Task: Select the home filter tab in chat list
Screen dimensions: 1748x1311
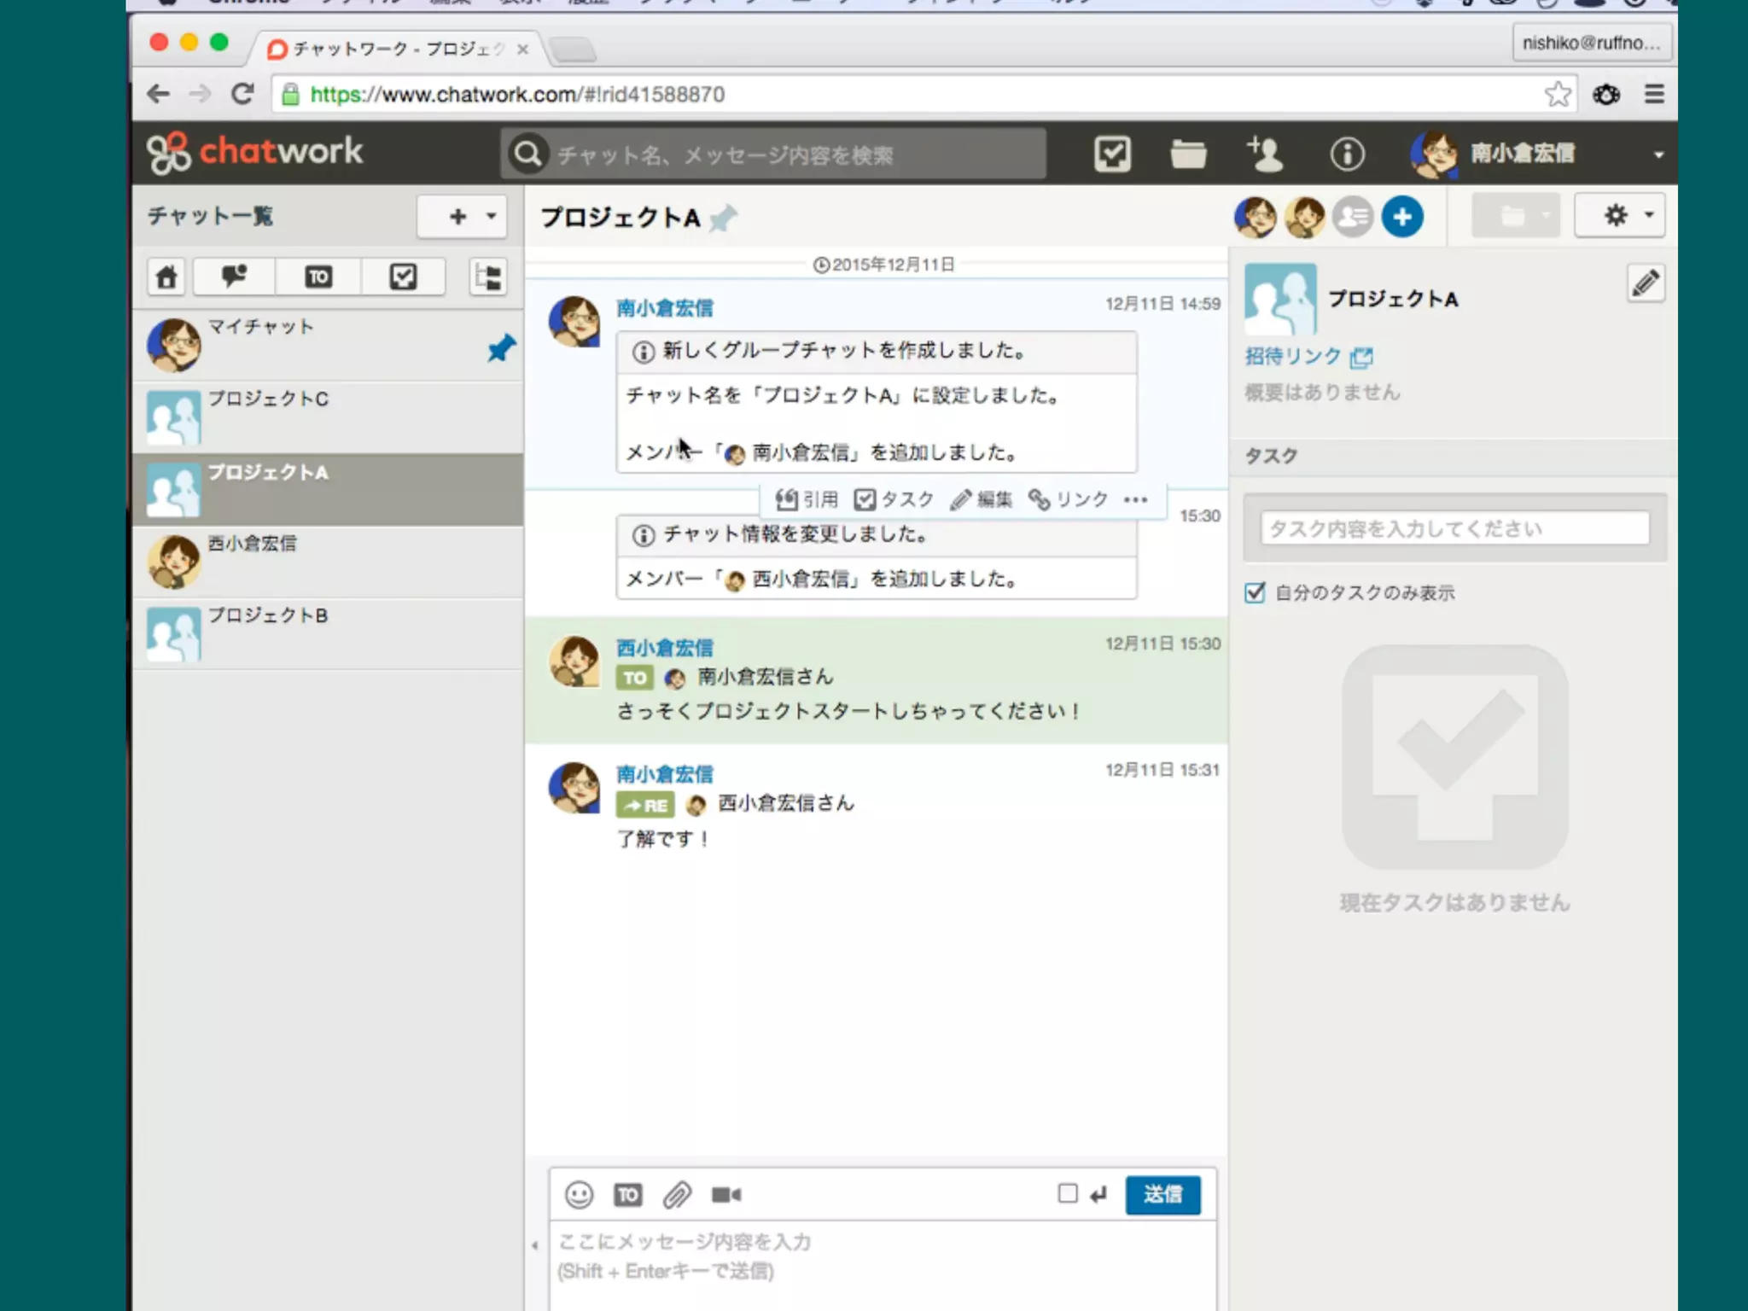Action: pyautogui.click(x=166, y=277)
